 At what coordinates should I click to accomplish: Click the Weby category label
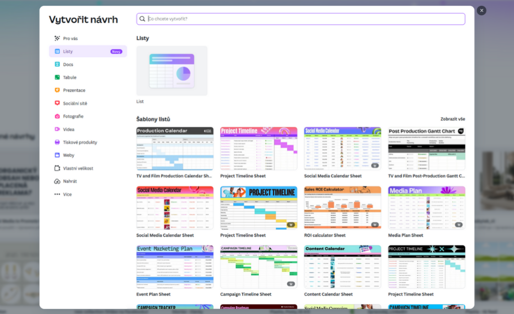click(68, 155)
